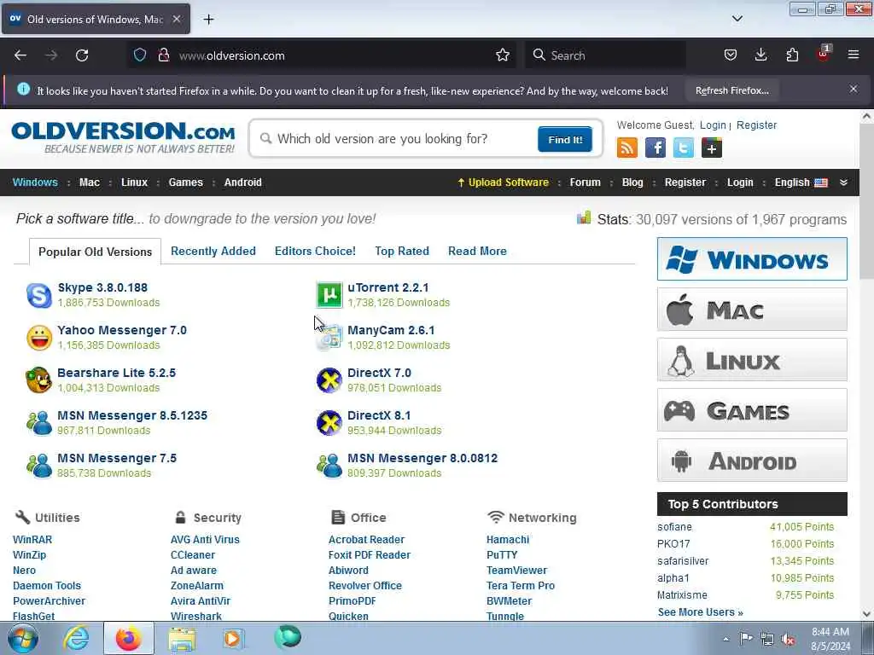Expand the English language dropdown

click(x=801, y=183)
